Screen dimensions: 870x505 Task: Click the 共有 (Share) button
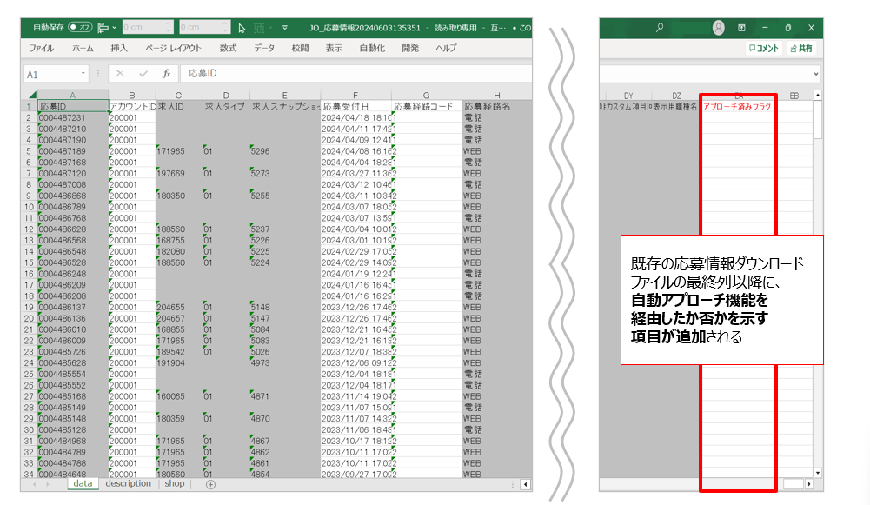tap(802, 46)
